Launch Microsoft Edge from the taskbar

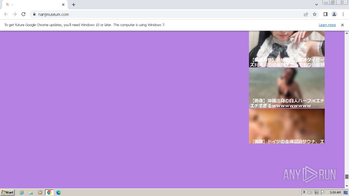click(x=59, y=192)
